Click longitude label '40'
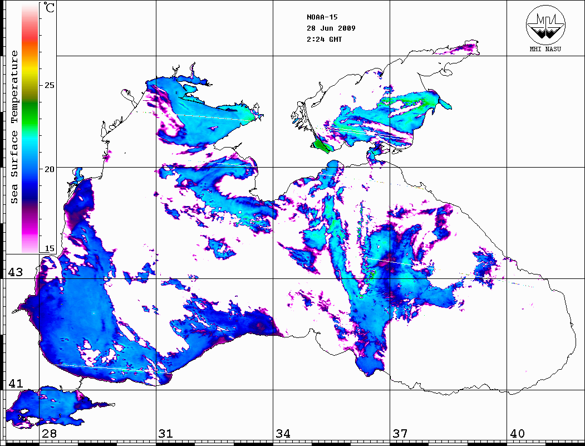This screenshot has height=446, width=585. [x=517, y=433]
